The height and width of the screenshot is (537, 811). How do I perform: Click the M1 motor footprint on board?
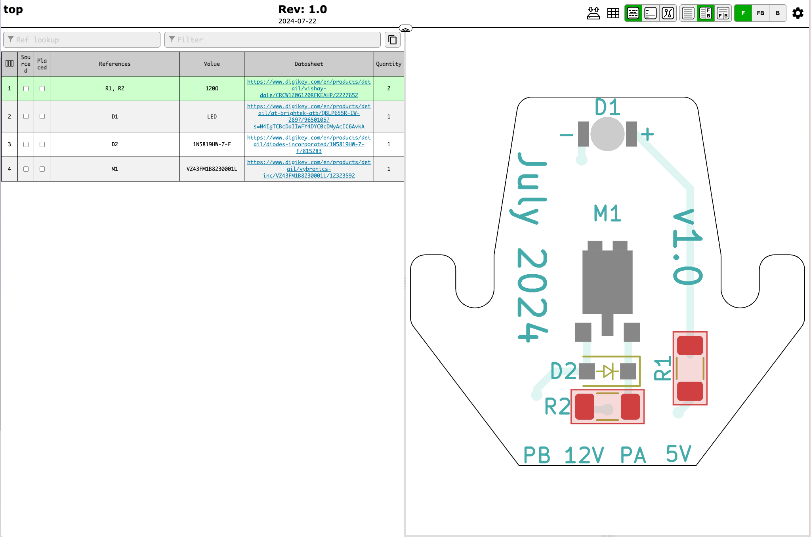click(607, 291)
